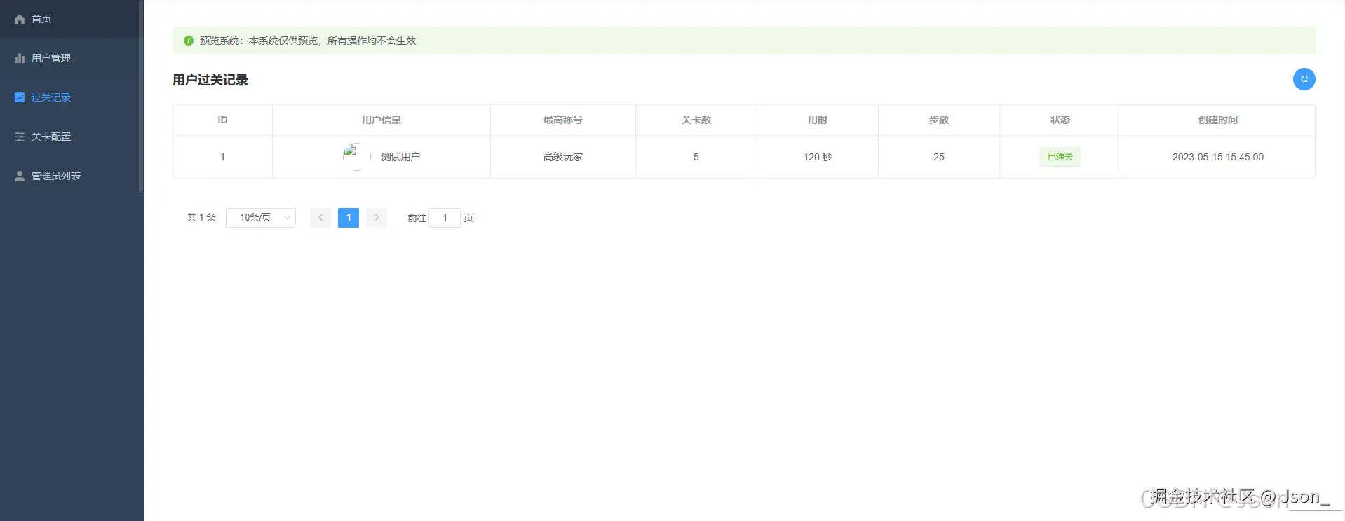Open the 首页 menu item
The height and width of the screenshot is (521, 1345).
click(x=70, y=19)
